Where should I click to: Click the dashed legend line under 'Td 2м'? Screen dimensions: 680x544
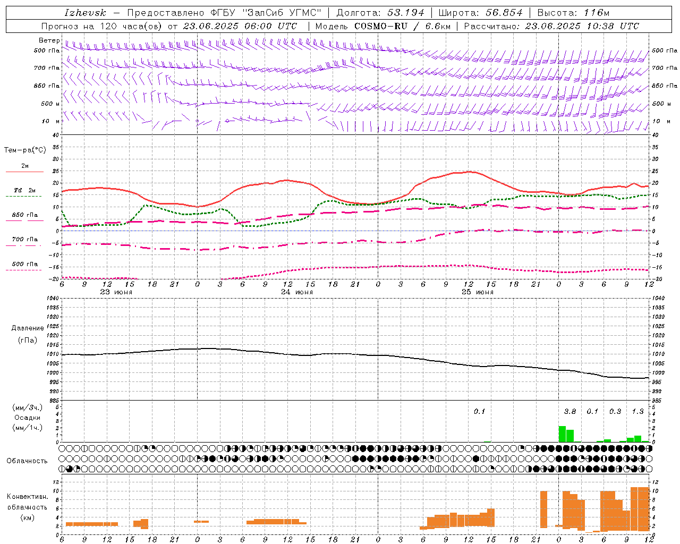click(x=23, y=196)
